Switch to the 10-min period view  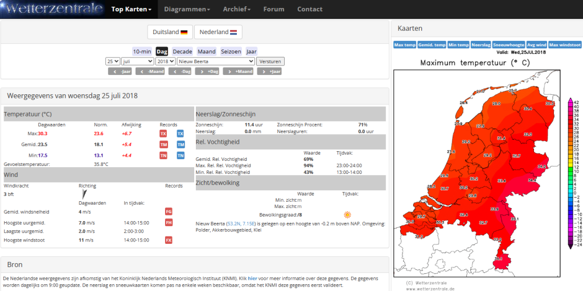tap(142, 52)
